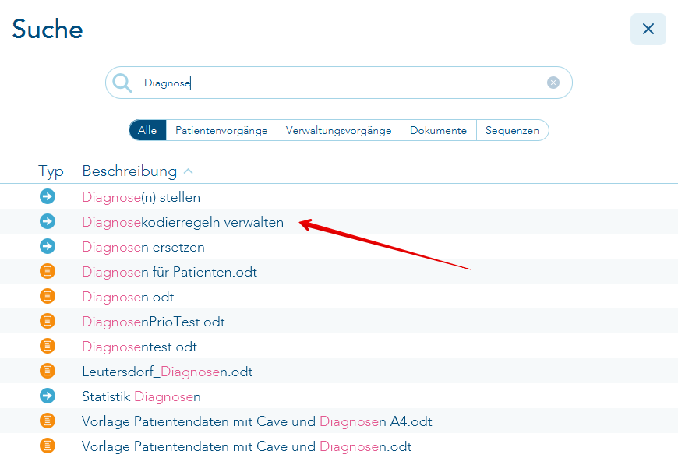Image resolution: width=678 pixels, height=465 pixels.
Task: Sort results by the Typ column header
Action: tap(51, 171)
